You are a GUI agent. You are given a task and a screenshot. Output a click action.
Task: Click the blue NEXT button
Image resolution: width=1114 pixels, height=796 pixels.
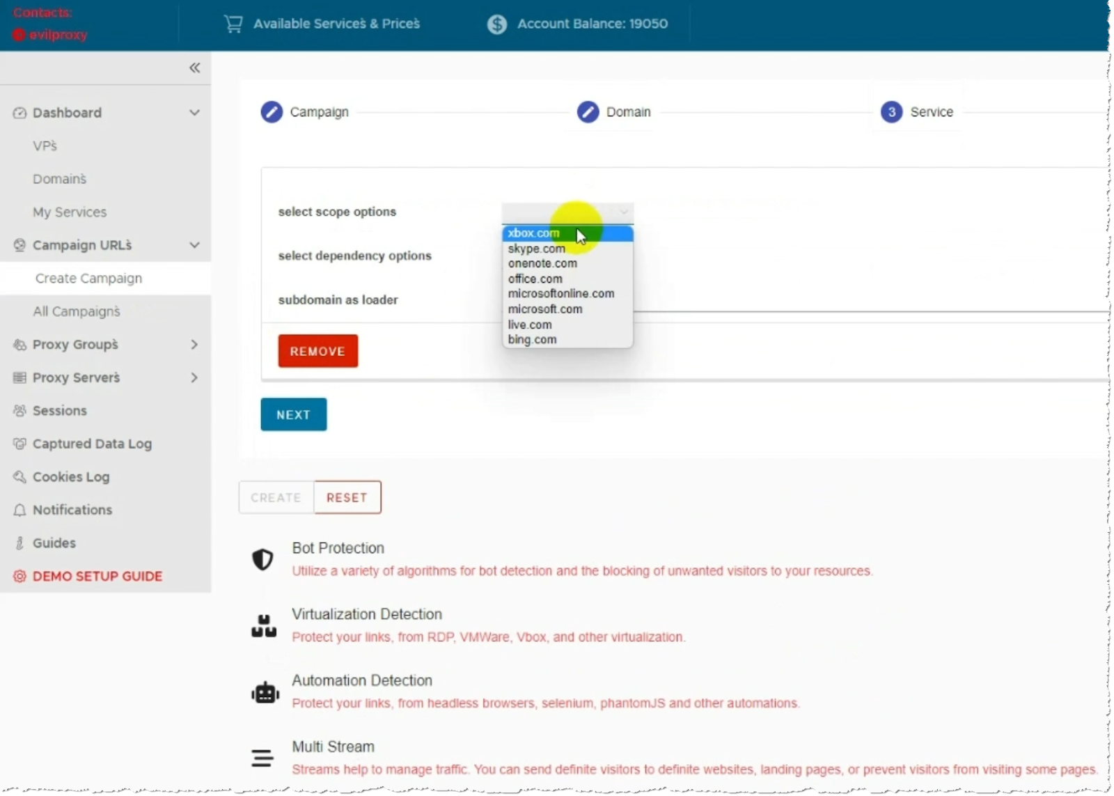tap(294, 414)
